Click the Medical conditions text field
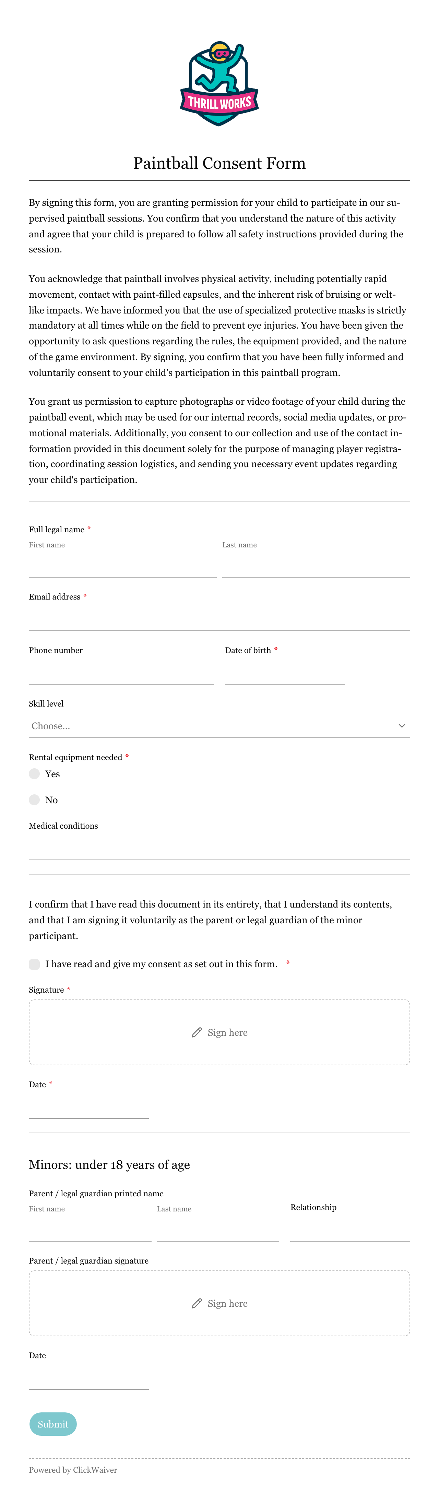This screenshot has width=439, height=1505. pos(219,848)
